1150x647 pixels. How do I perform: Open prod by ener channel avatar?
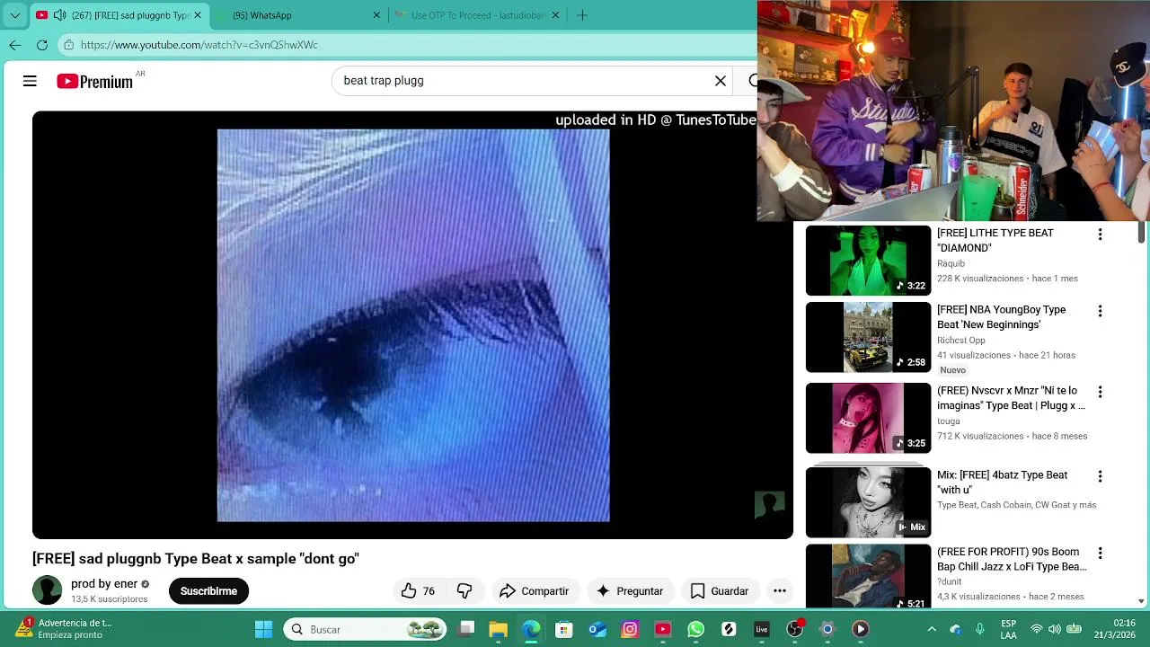pos(48,590)
